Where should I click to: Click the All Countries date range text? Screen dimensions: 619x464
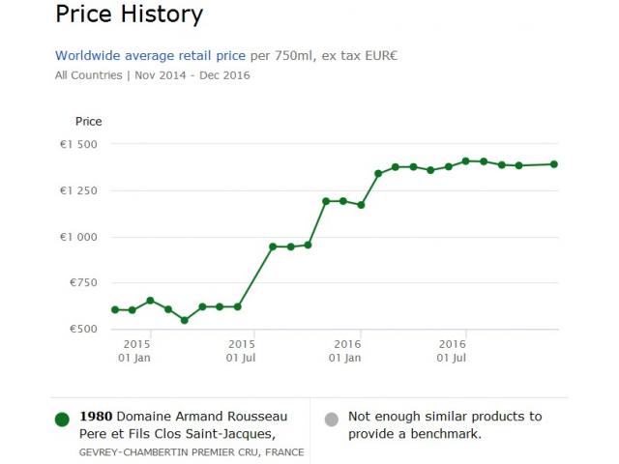pos(153,75)
